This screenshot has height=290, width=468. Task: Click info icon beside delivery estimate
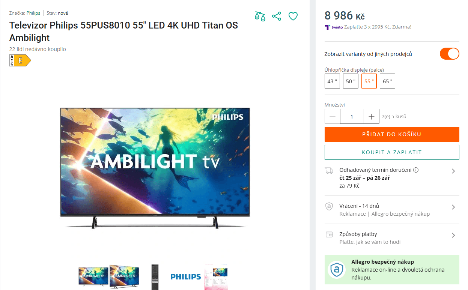pos(416,170)
